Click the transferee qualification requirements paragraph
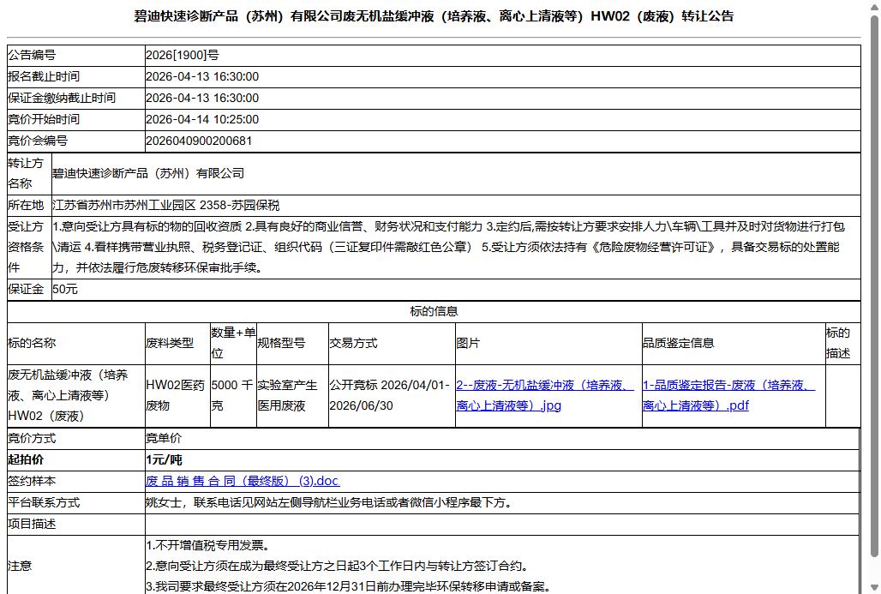Viewport: 881px width, 594px height. tap(448, 247)
